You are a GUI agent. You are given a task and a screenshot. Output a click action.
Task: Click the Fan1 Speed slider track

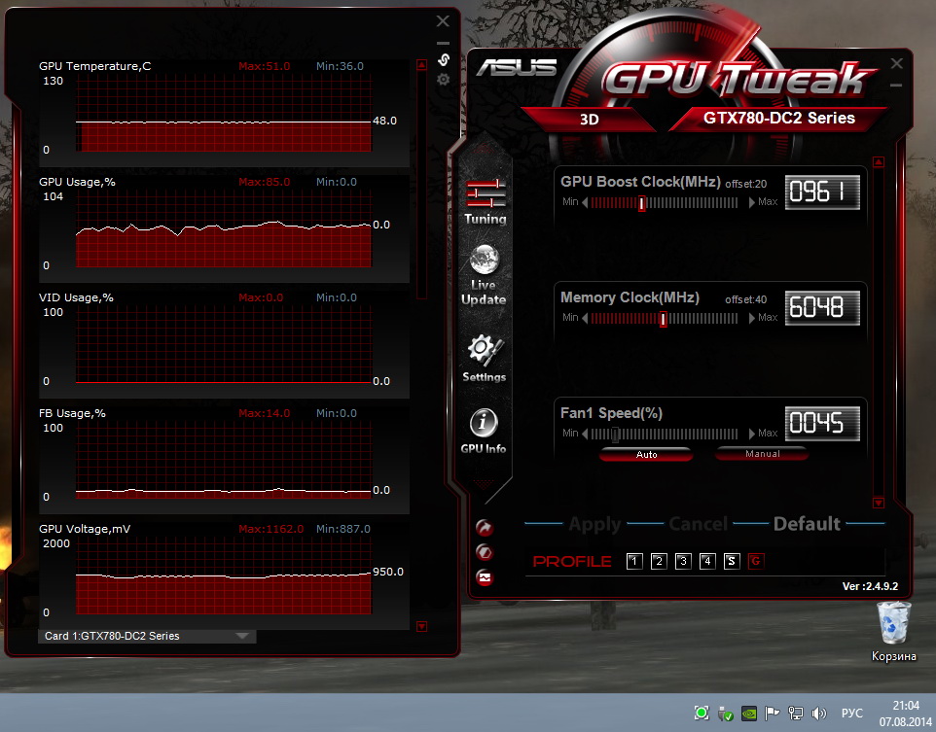click(665, 435)
